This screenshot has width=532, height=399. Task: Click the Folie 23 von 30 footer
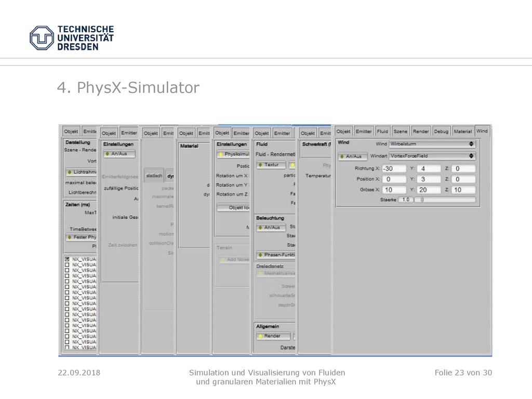coord(463,373)
